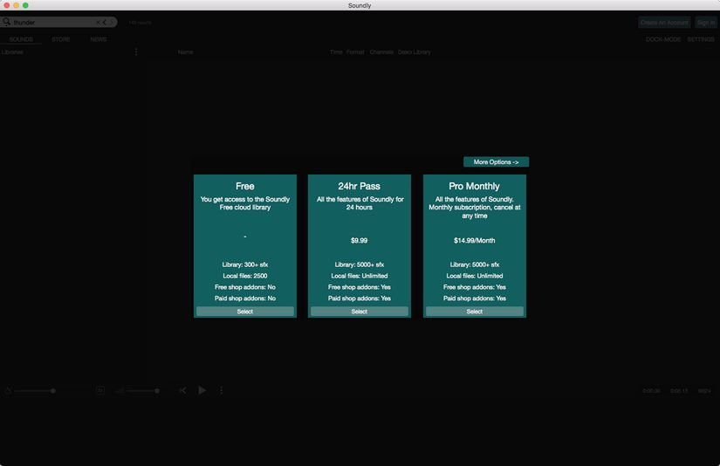Viewport: 720px width, 466px height.
Task: Click the Sign In button
Action: (705, 23)
